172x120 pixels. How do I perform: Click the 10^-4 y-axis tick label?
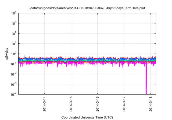[13, 94]
